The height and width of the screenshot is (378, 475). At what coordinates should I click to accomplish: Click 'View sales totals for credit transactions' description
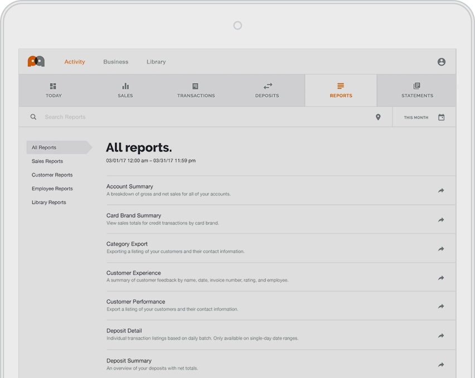163,223
